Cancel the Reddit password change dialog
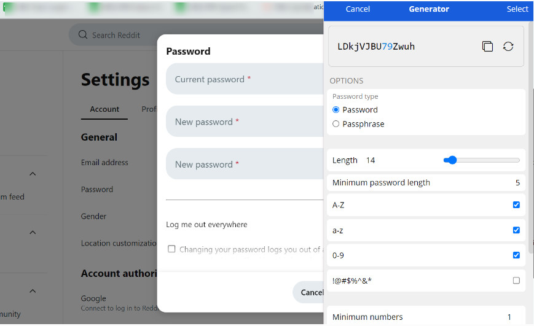This screenshot has height=326, width=534. (x=309, y=292)
